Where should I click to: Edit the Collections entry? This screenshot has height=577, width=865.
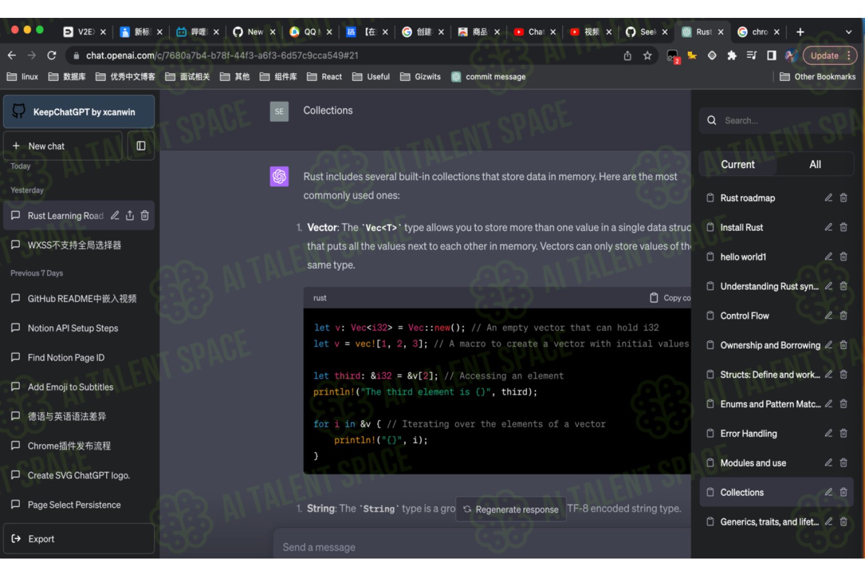(829, 492)
